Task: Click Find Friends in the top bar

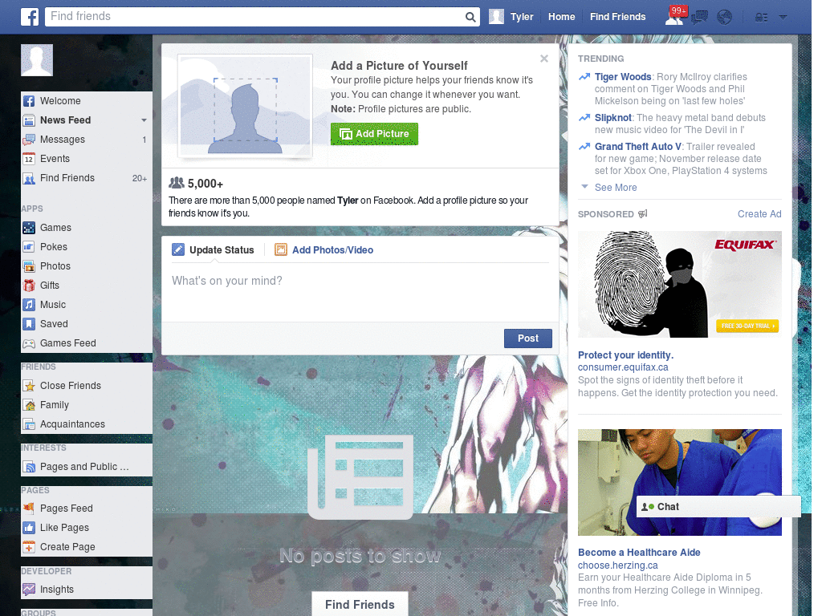Action: pos(617,17)
